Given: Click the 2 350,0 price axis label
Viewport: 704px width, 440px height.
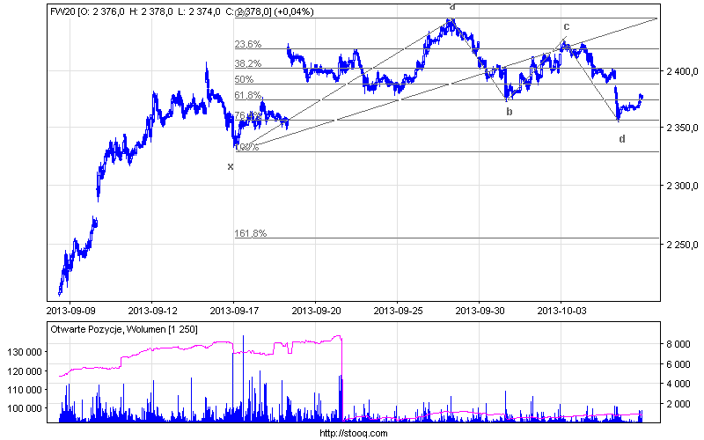Looking at the screenshot, I should (682, 128).
